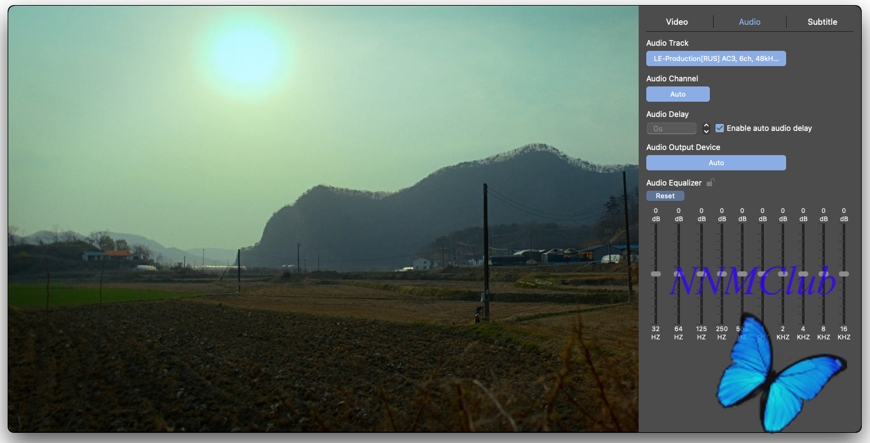This screenshot has width=870, height=443.
Task: Click the 32 HZ equalizer slider
Action: pos(656,274)
